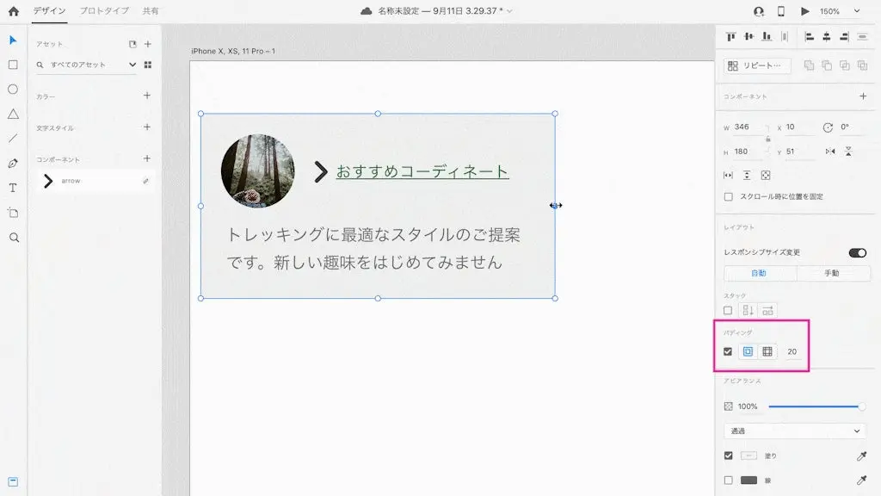Viewport: 881px width, 496px height.
Task: Click the リピート grid button
Action: click(x=756, y=65)
